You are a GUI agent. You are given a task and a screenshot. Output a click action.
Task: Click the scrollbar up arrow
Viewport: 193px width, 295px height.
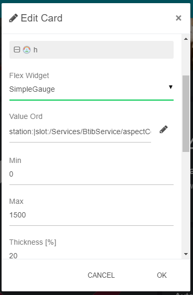click(x=186, y=39)
